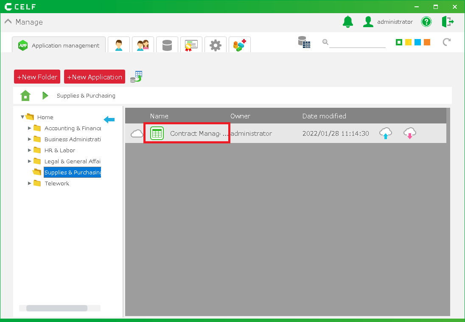Expand the Accounting & Finance folder

pos(30,128)
